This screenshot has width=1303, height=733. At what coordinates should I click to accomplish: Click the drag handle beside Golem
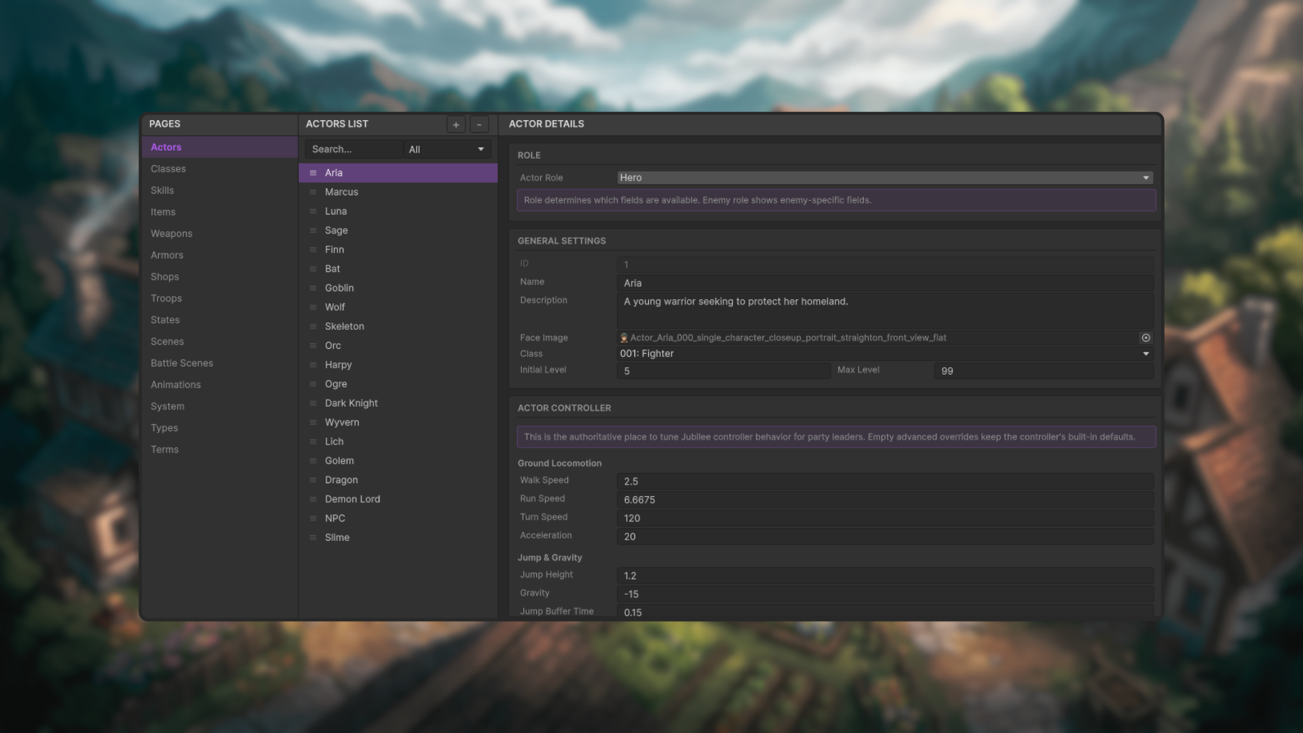tap(313, 461)
